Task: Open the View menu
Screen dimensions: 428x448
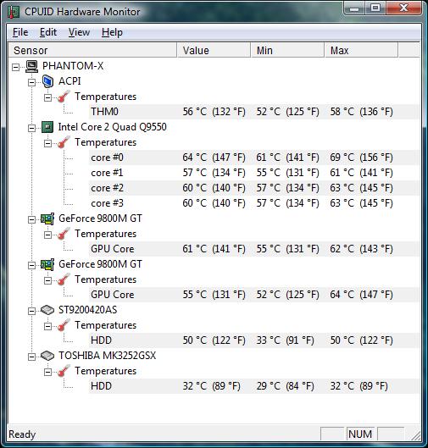Action: click(79, 32)
